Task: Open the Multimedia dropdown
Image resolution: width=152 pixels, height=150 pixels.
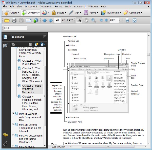Action: pos(111,13)
